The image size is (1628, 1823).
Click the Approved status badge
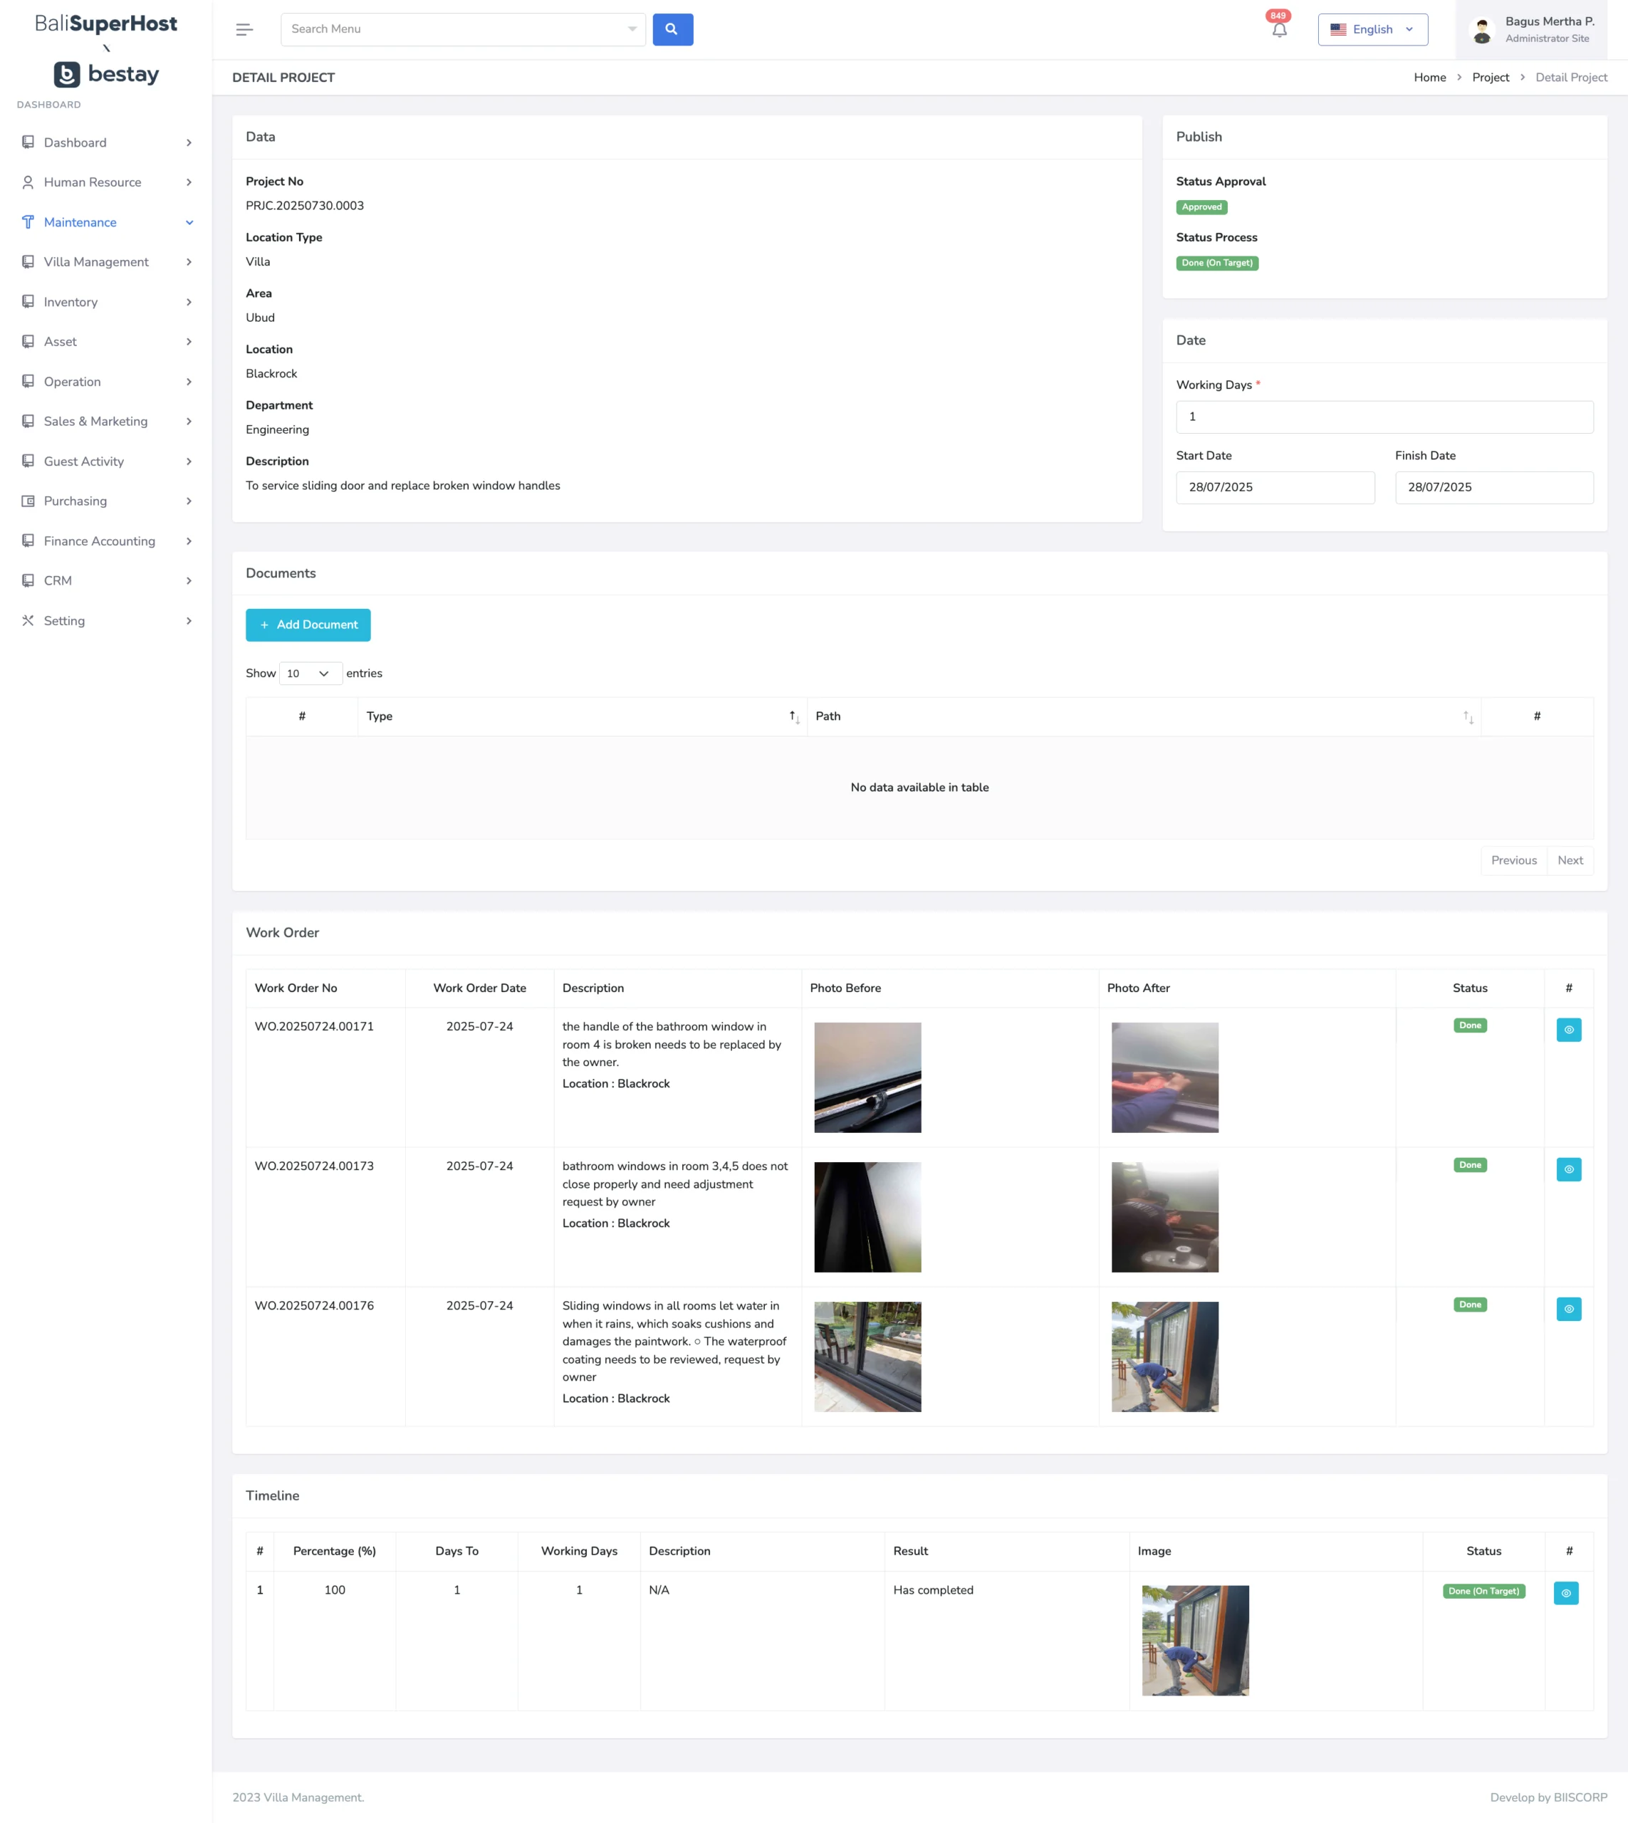tap(1201, 207)
